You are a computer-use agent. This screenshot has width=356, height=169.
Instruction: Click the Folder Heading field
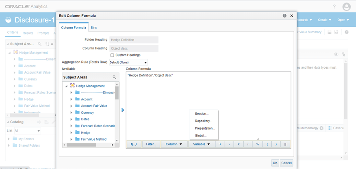coord(134,40)
